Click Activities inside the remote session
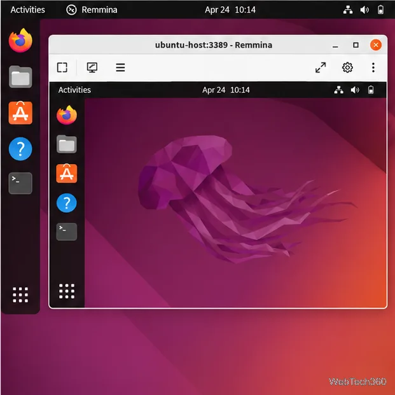The image size is (395, 395). [x=74, y=90]
